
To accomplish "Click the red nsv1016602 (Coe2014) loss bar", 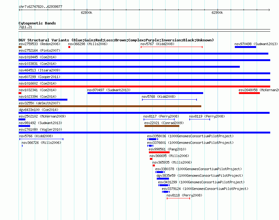I will pos(144,86).
